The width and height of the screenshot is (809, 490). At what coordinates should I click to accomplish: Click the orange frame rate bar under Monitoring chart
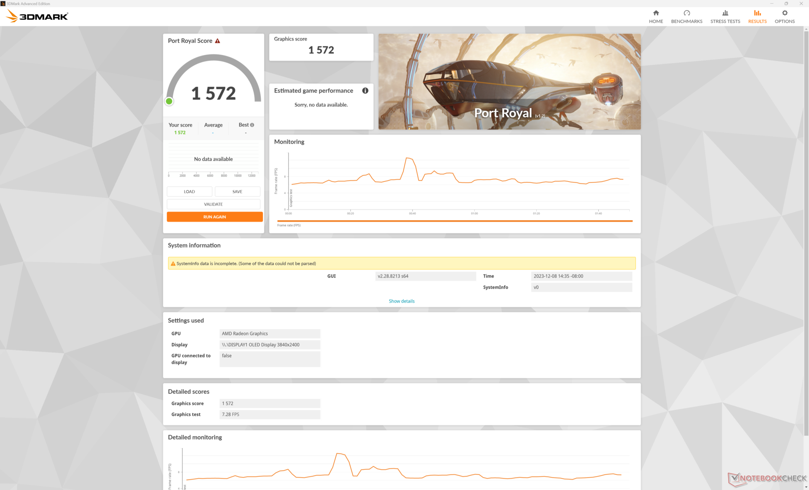(x=454, y=221)
